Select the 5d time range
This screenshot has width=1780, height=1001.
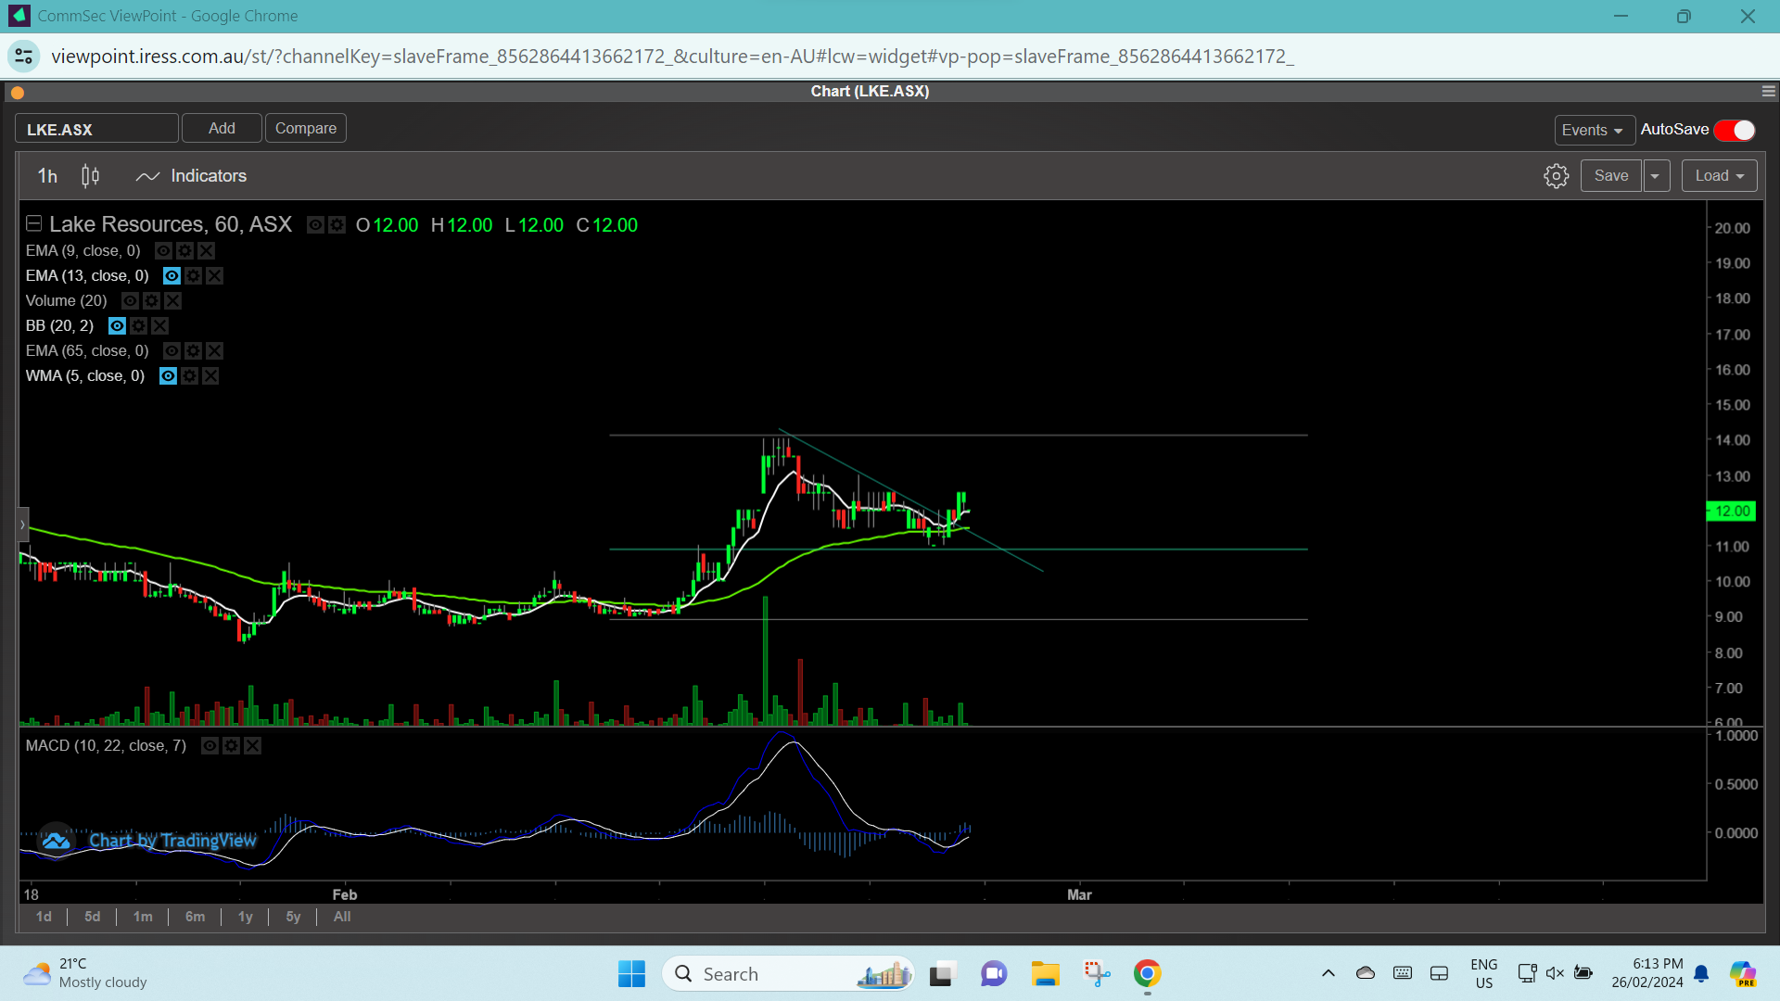coord(92,917)
